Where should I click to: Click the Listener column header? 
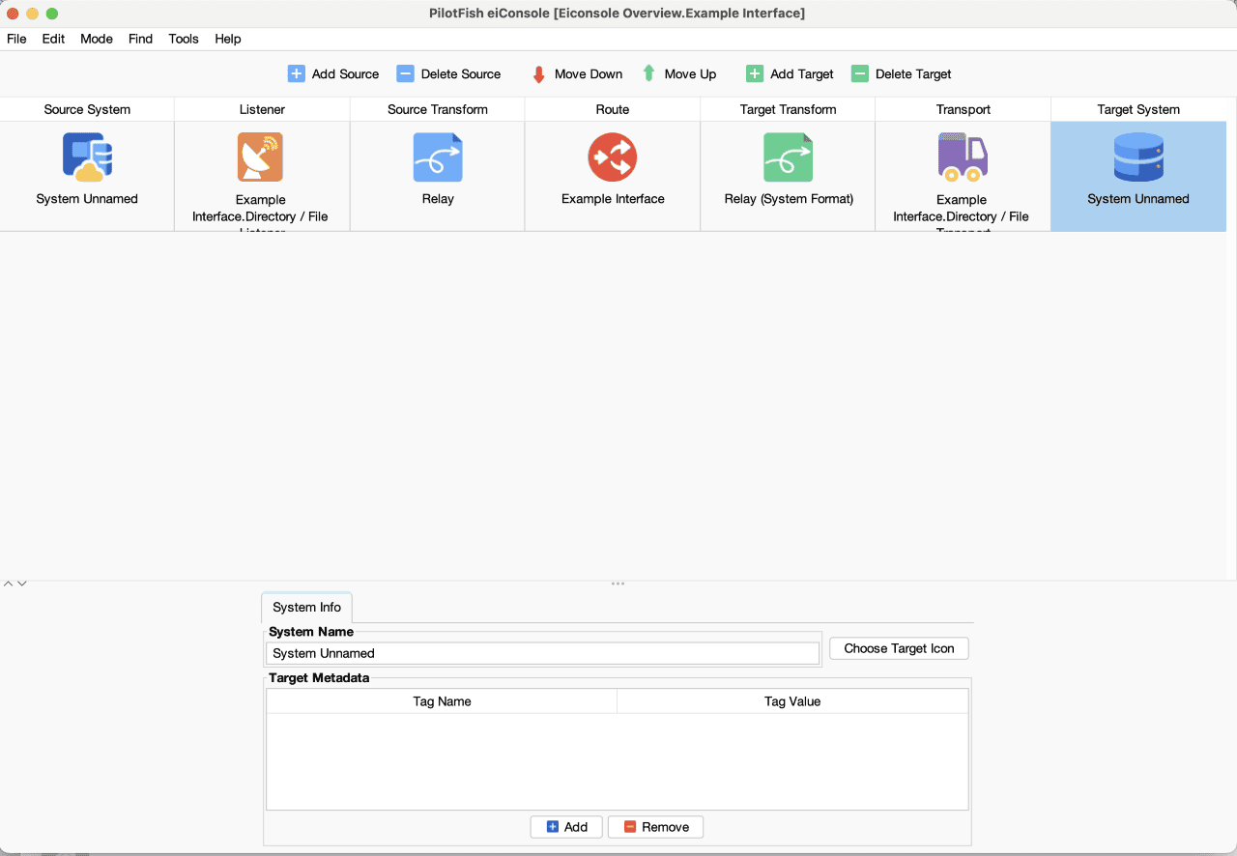pos(262,109)
